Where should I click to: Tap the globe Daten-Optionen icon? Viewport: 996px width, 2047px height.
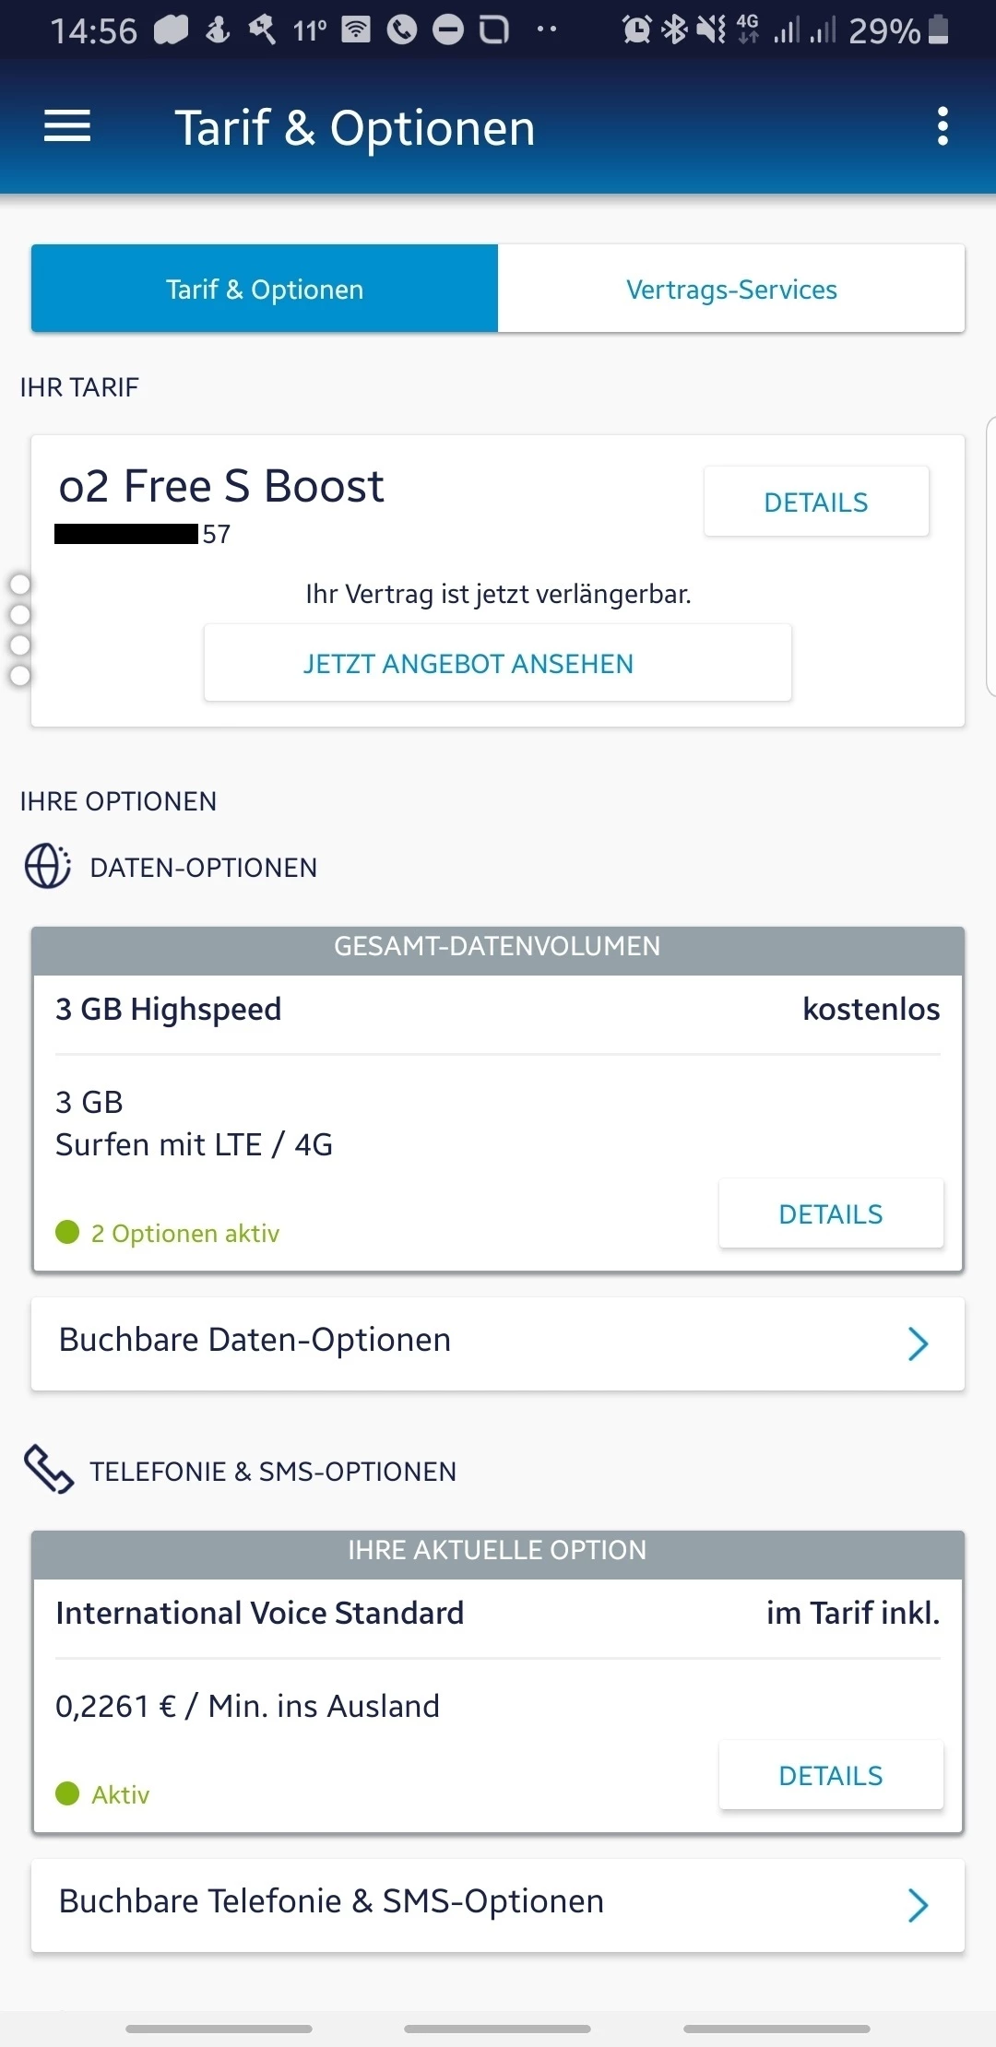click(47, 867)
